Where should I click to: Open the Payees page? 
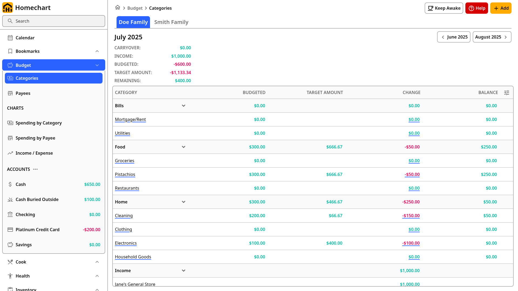point(54,93)
